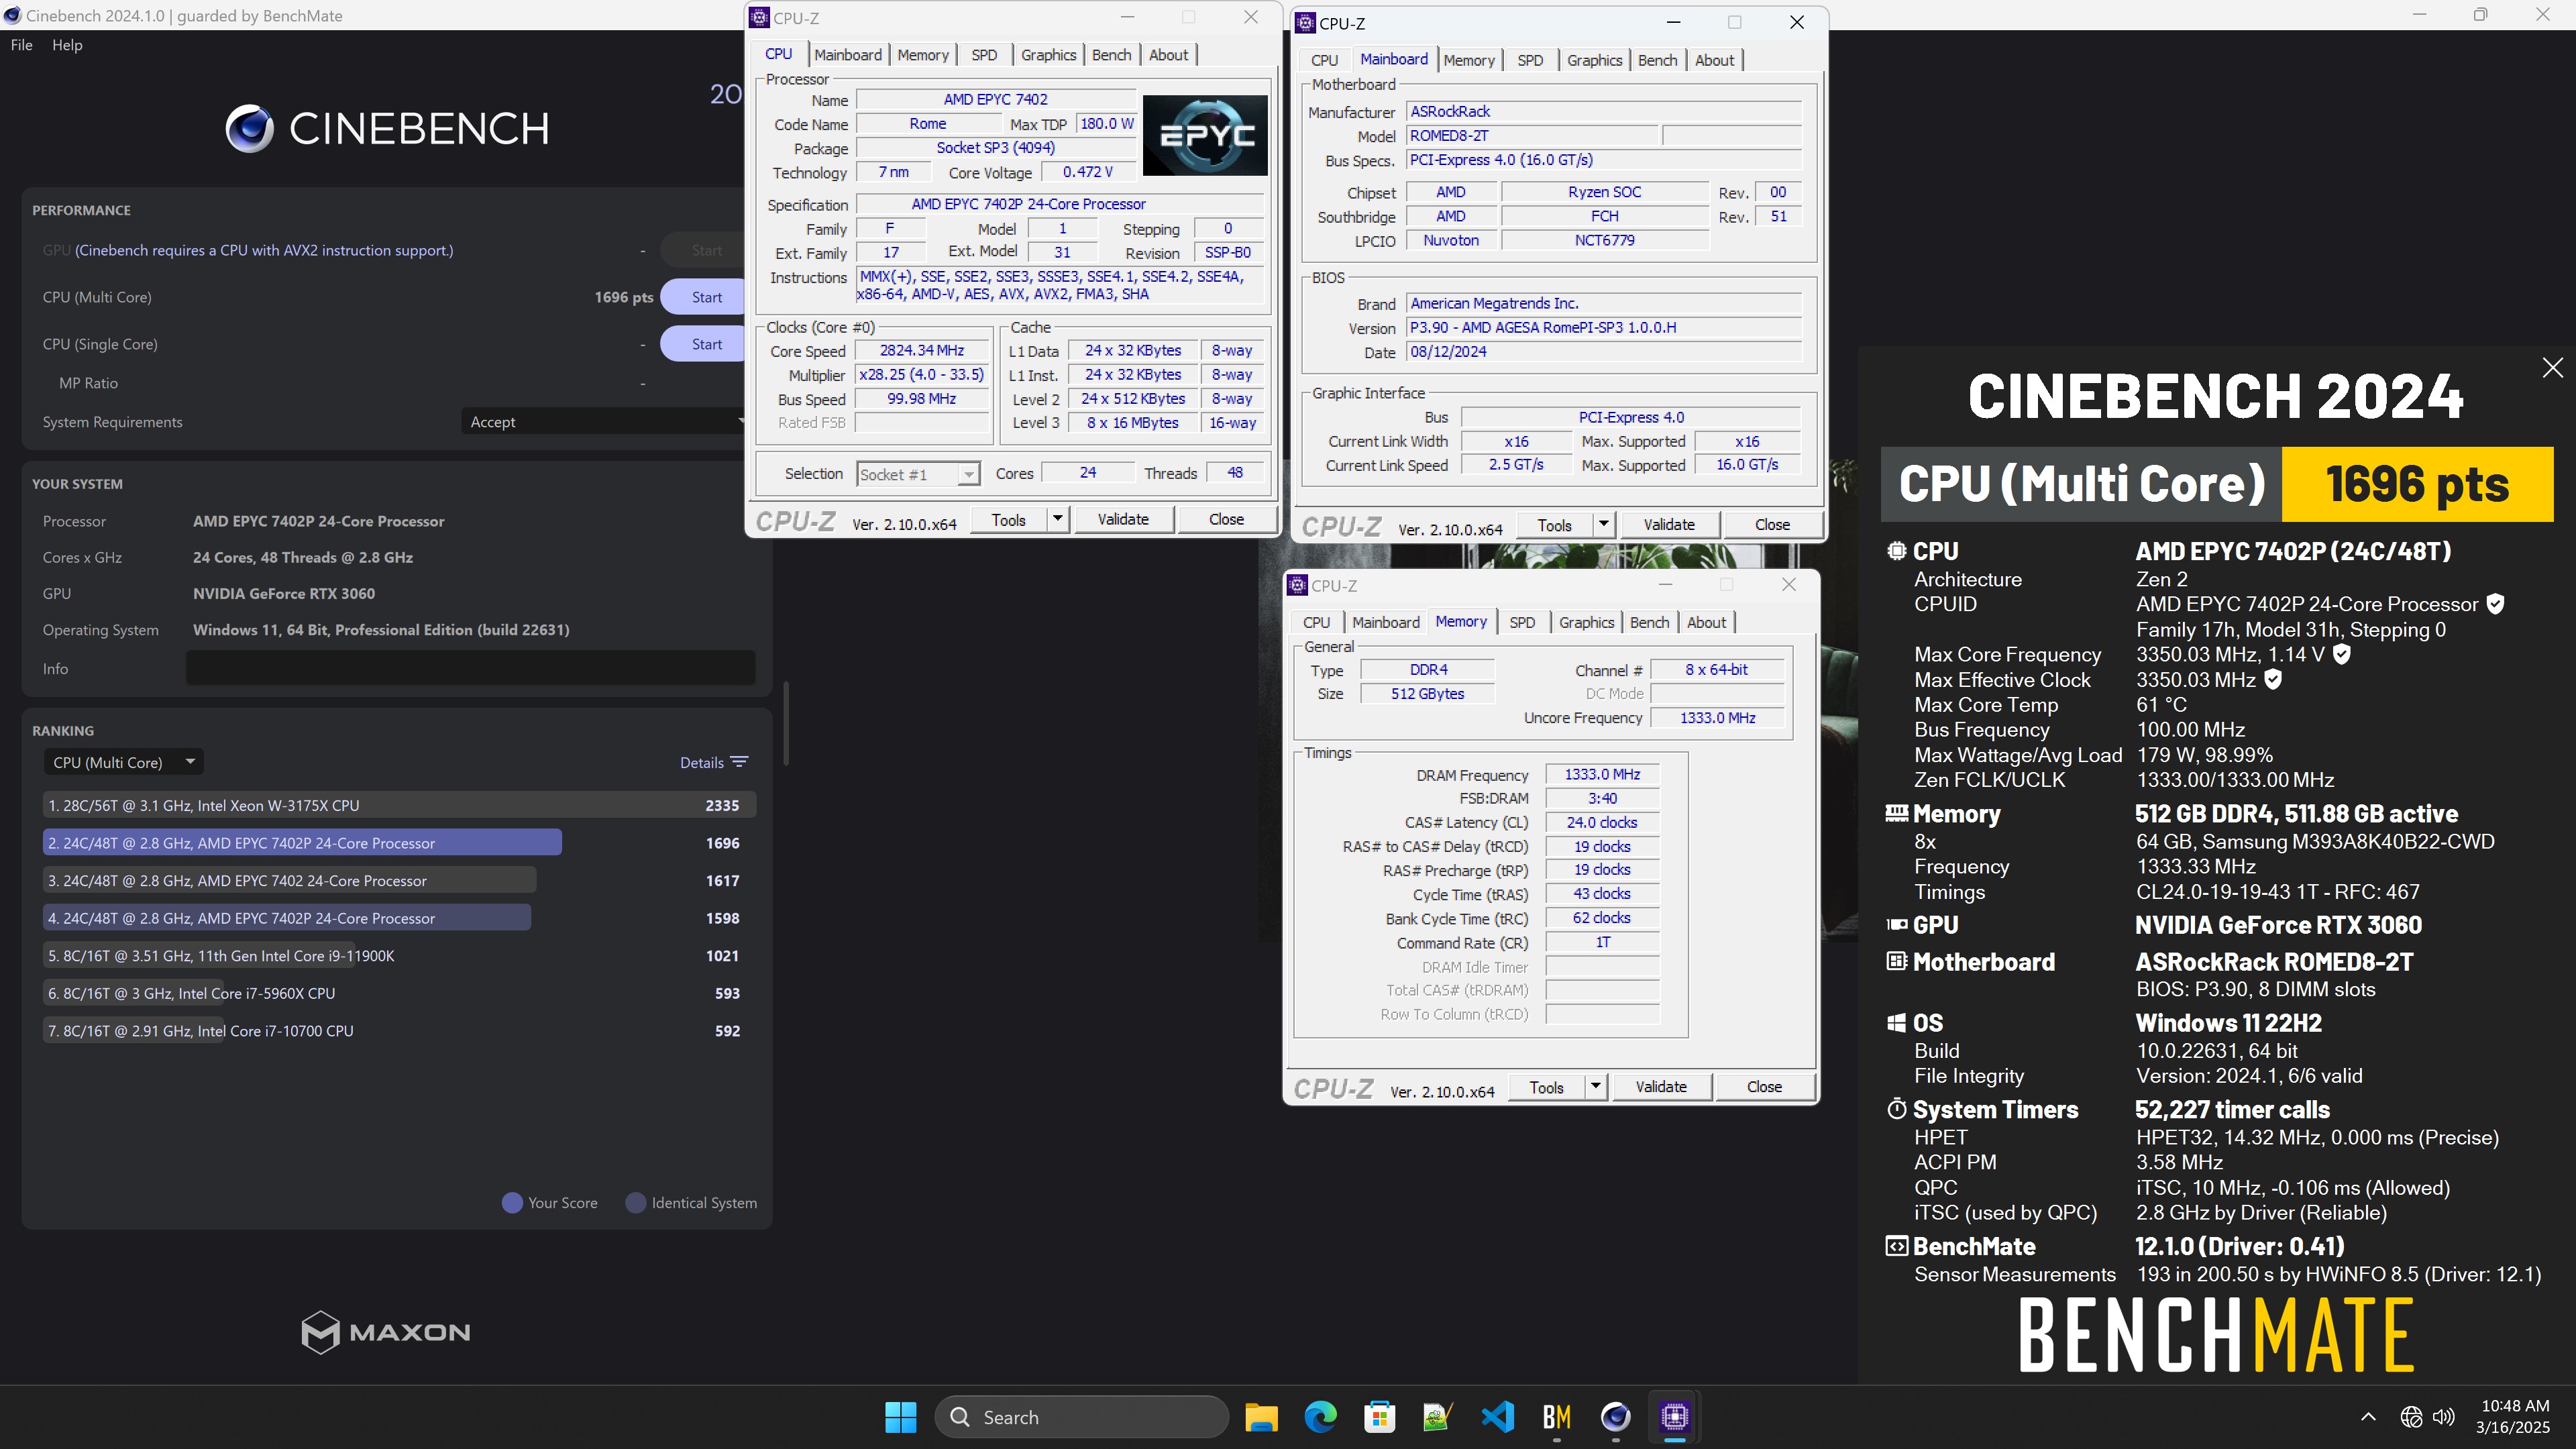This screenshot has width=2576, height=1449.
Task: Open File Explorer from the taskbar
Action: point(1261,1417)
